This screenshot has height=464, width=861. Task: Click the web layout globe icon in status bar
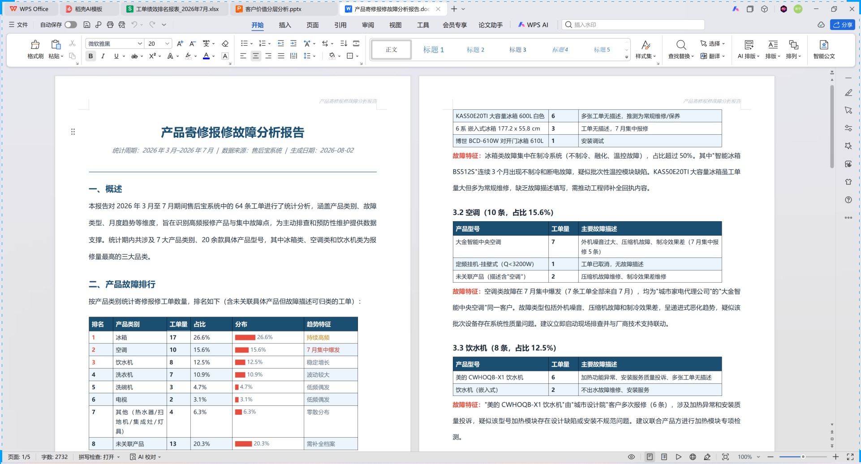[x=693, y=457]
